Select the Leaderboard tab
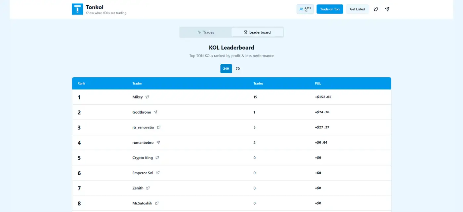 (x=257, y=32)
